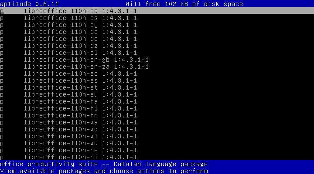The image size is (314, 174).
Task: Click the Catalan language package description line
Action: coord(104,164)
